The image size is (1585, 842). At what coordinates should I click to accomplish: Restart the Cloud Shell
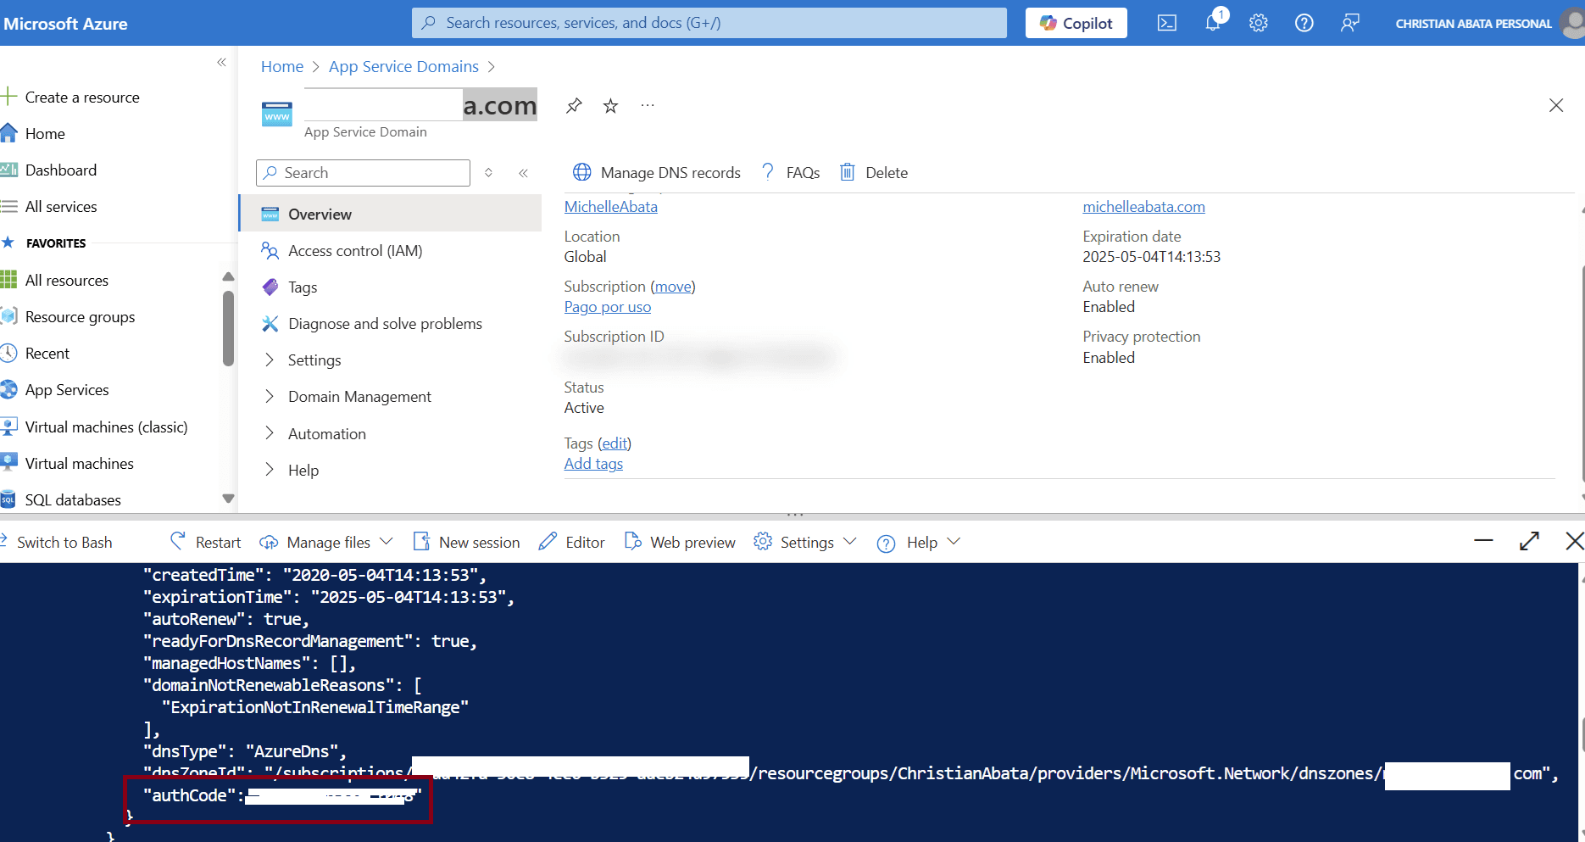coord(206,543)
